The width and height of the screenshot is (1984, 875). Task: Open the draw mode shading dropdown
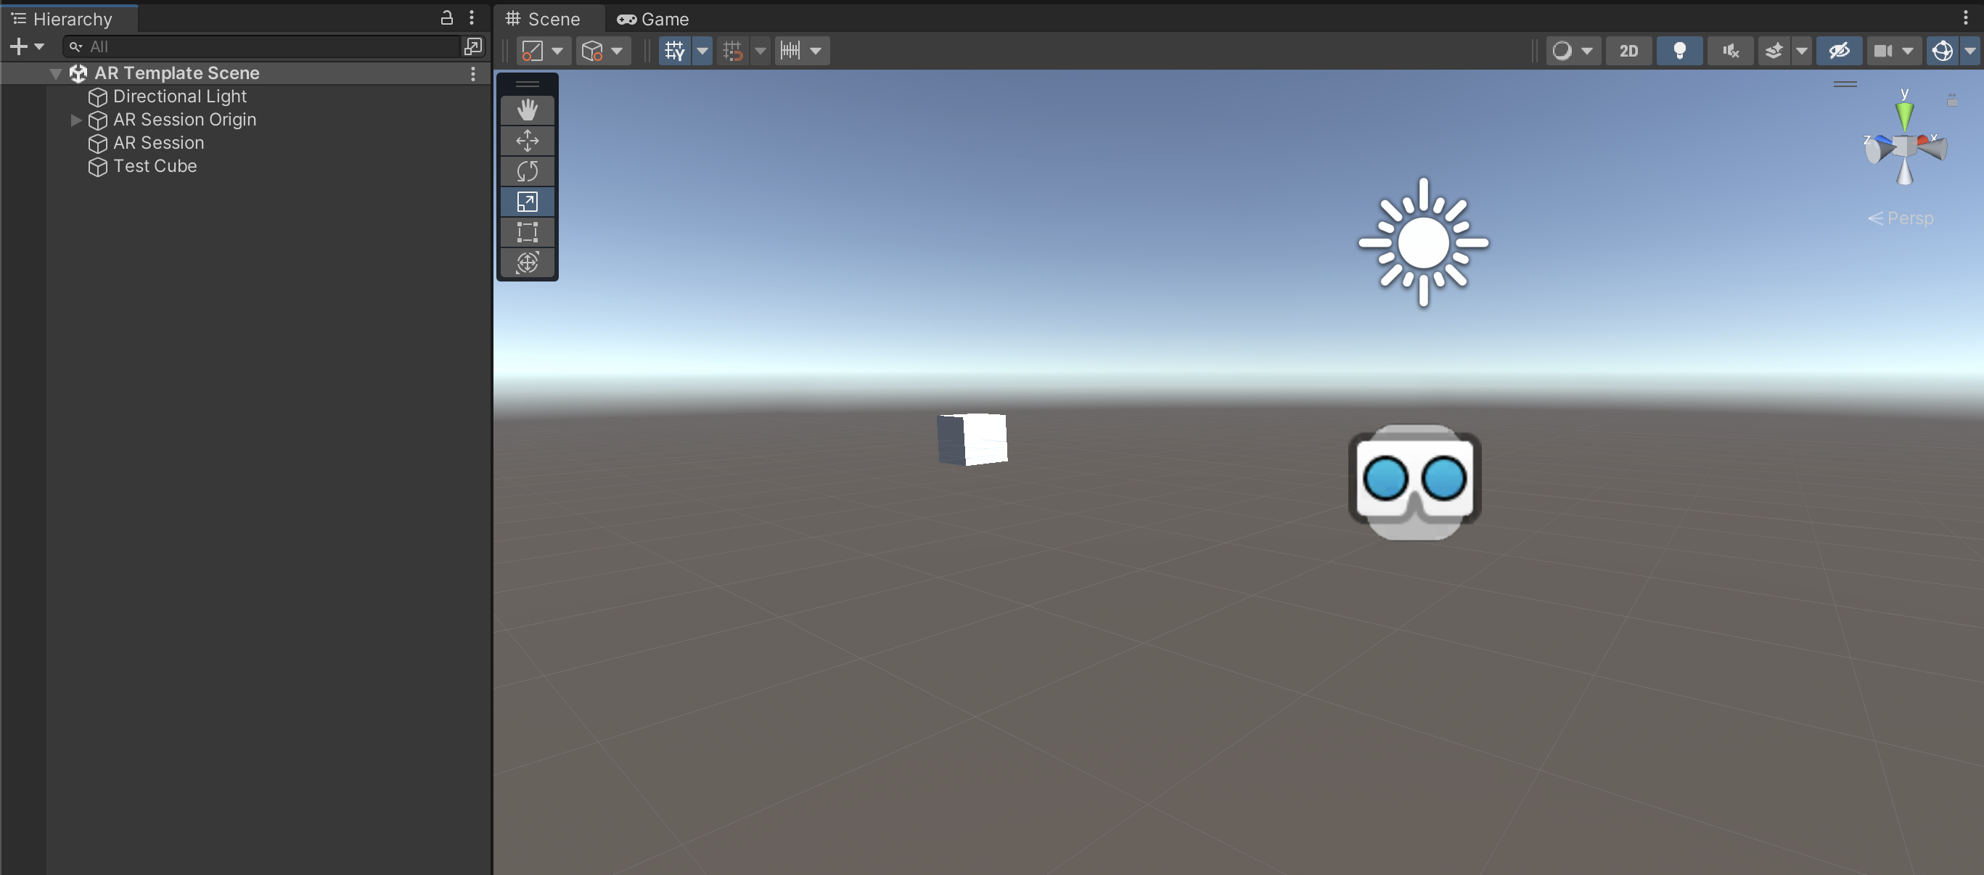(x=1573, y=51)
